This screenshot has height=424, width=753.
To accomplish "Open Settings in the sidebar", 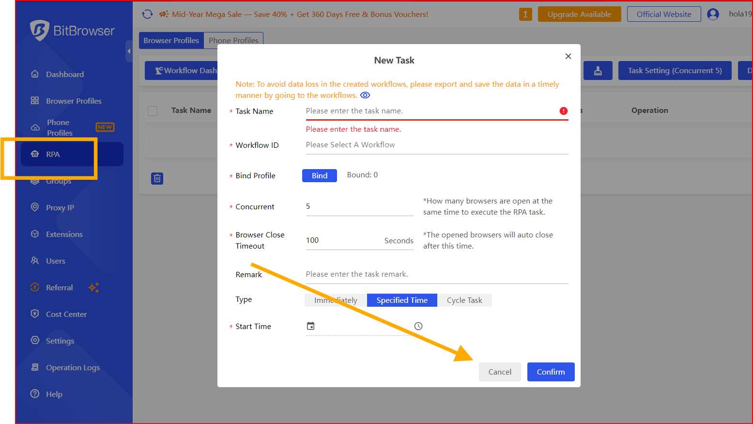I will pos(60,341).
